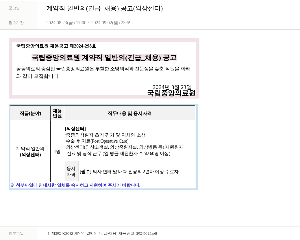300x240 pixels.
Task: Click the line starting 외상센터(외상소생실, 외상중환자실
Action: [x=124, y=147]
